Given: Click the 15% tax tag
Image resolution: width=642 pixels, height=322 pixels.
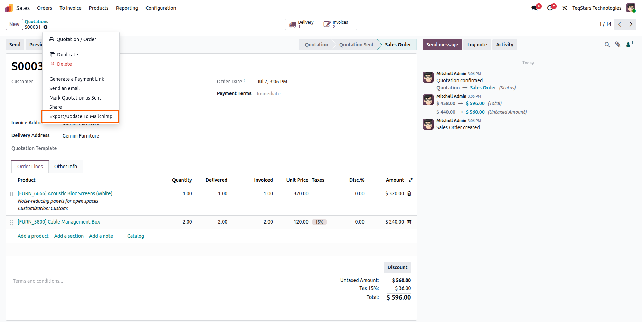Looking at the screenshot, I should tap(319, 222).
